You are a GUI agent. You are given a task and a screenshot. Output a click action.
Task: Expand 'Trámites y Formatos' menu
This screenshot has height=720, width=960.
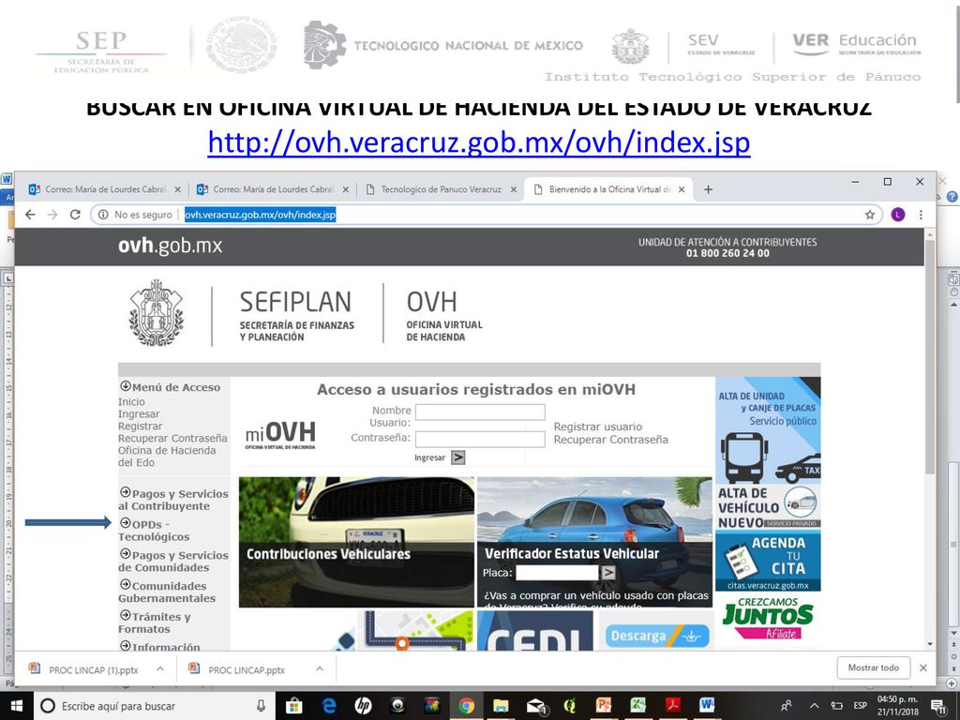pyautogui.click(x=155, y=622)
